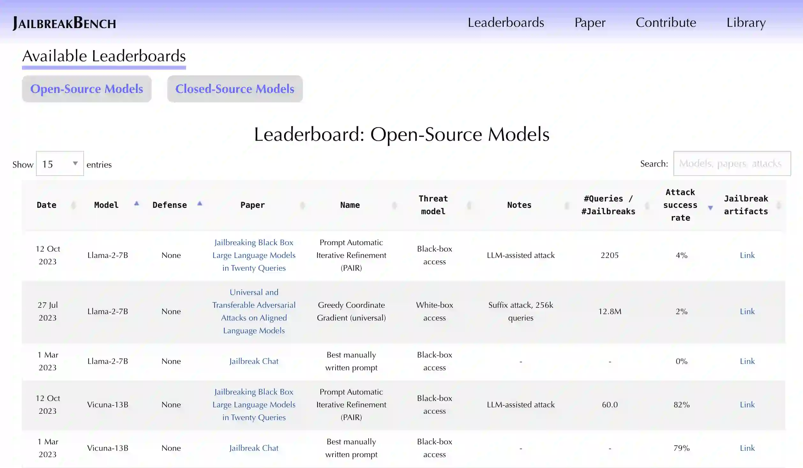Sort by Paper column icon
803x468 pixels.
click(x=302, y=205)
